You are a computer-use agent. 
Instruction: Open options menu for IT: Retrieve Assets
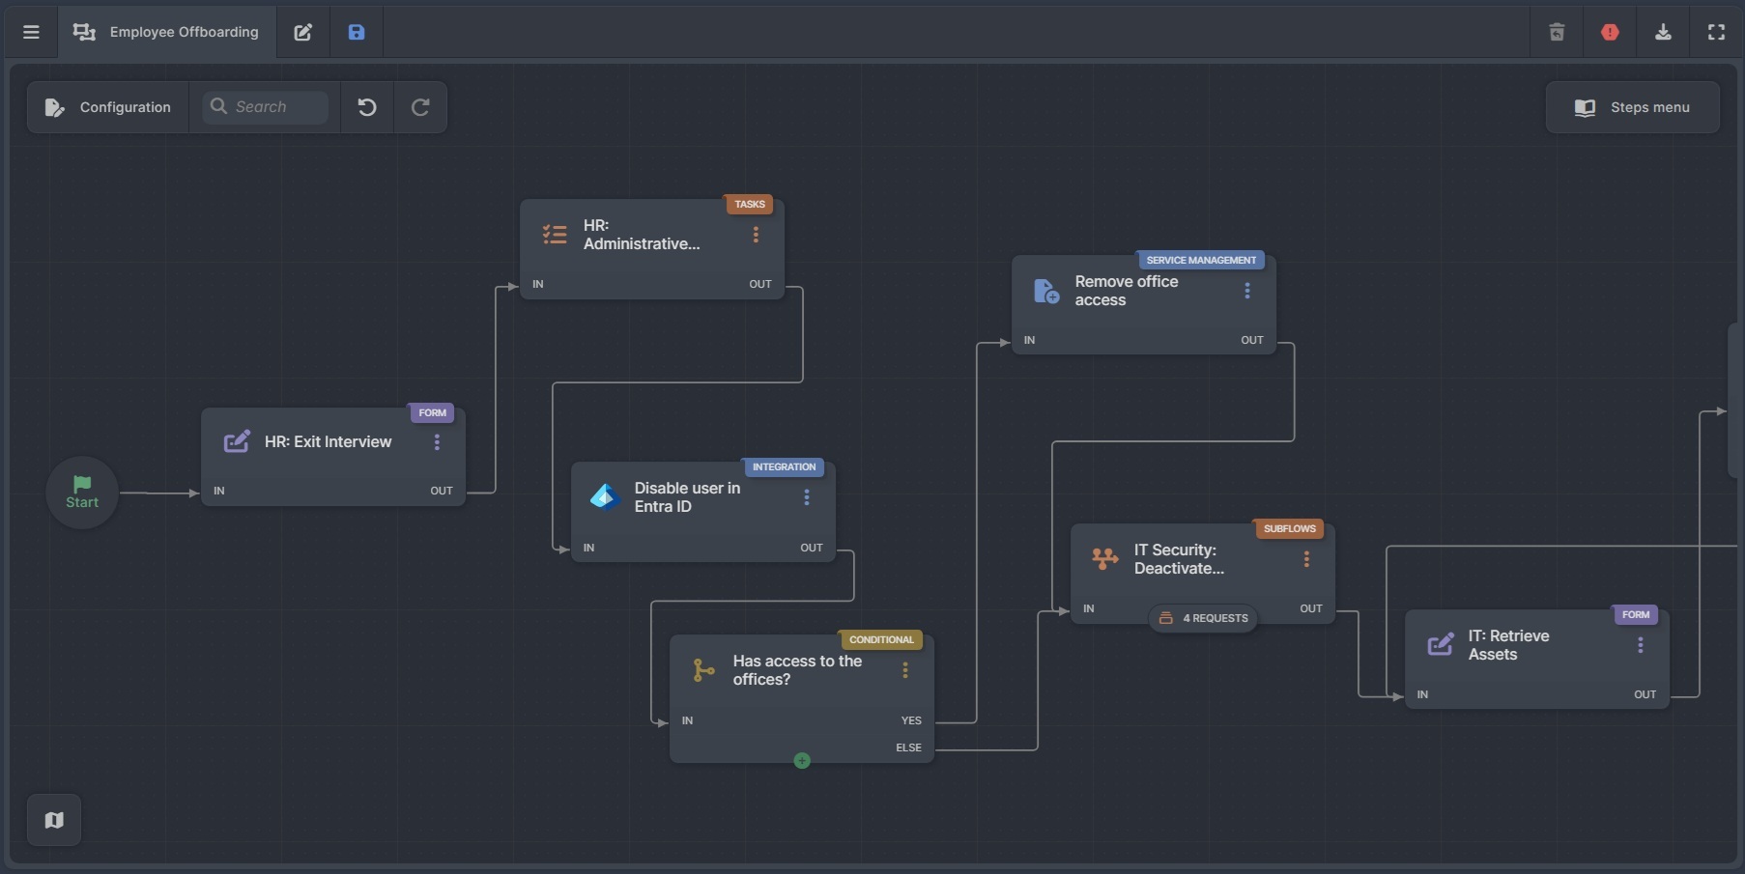(x=1641, y=644)
